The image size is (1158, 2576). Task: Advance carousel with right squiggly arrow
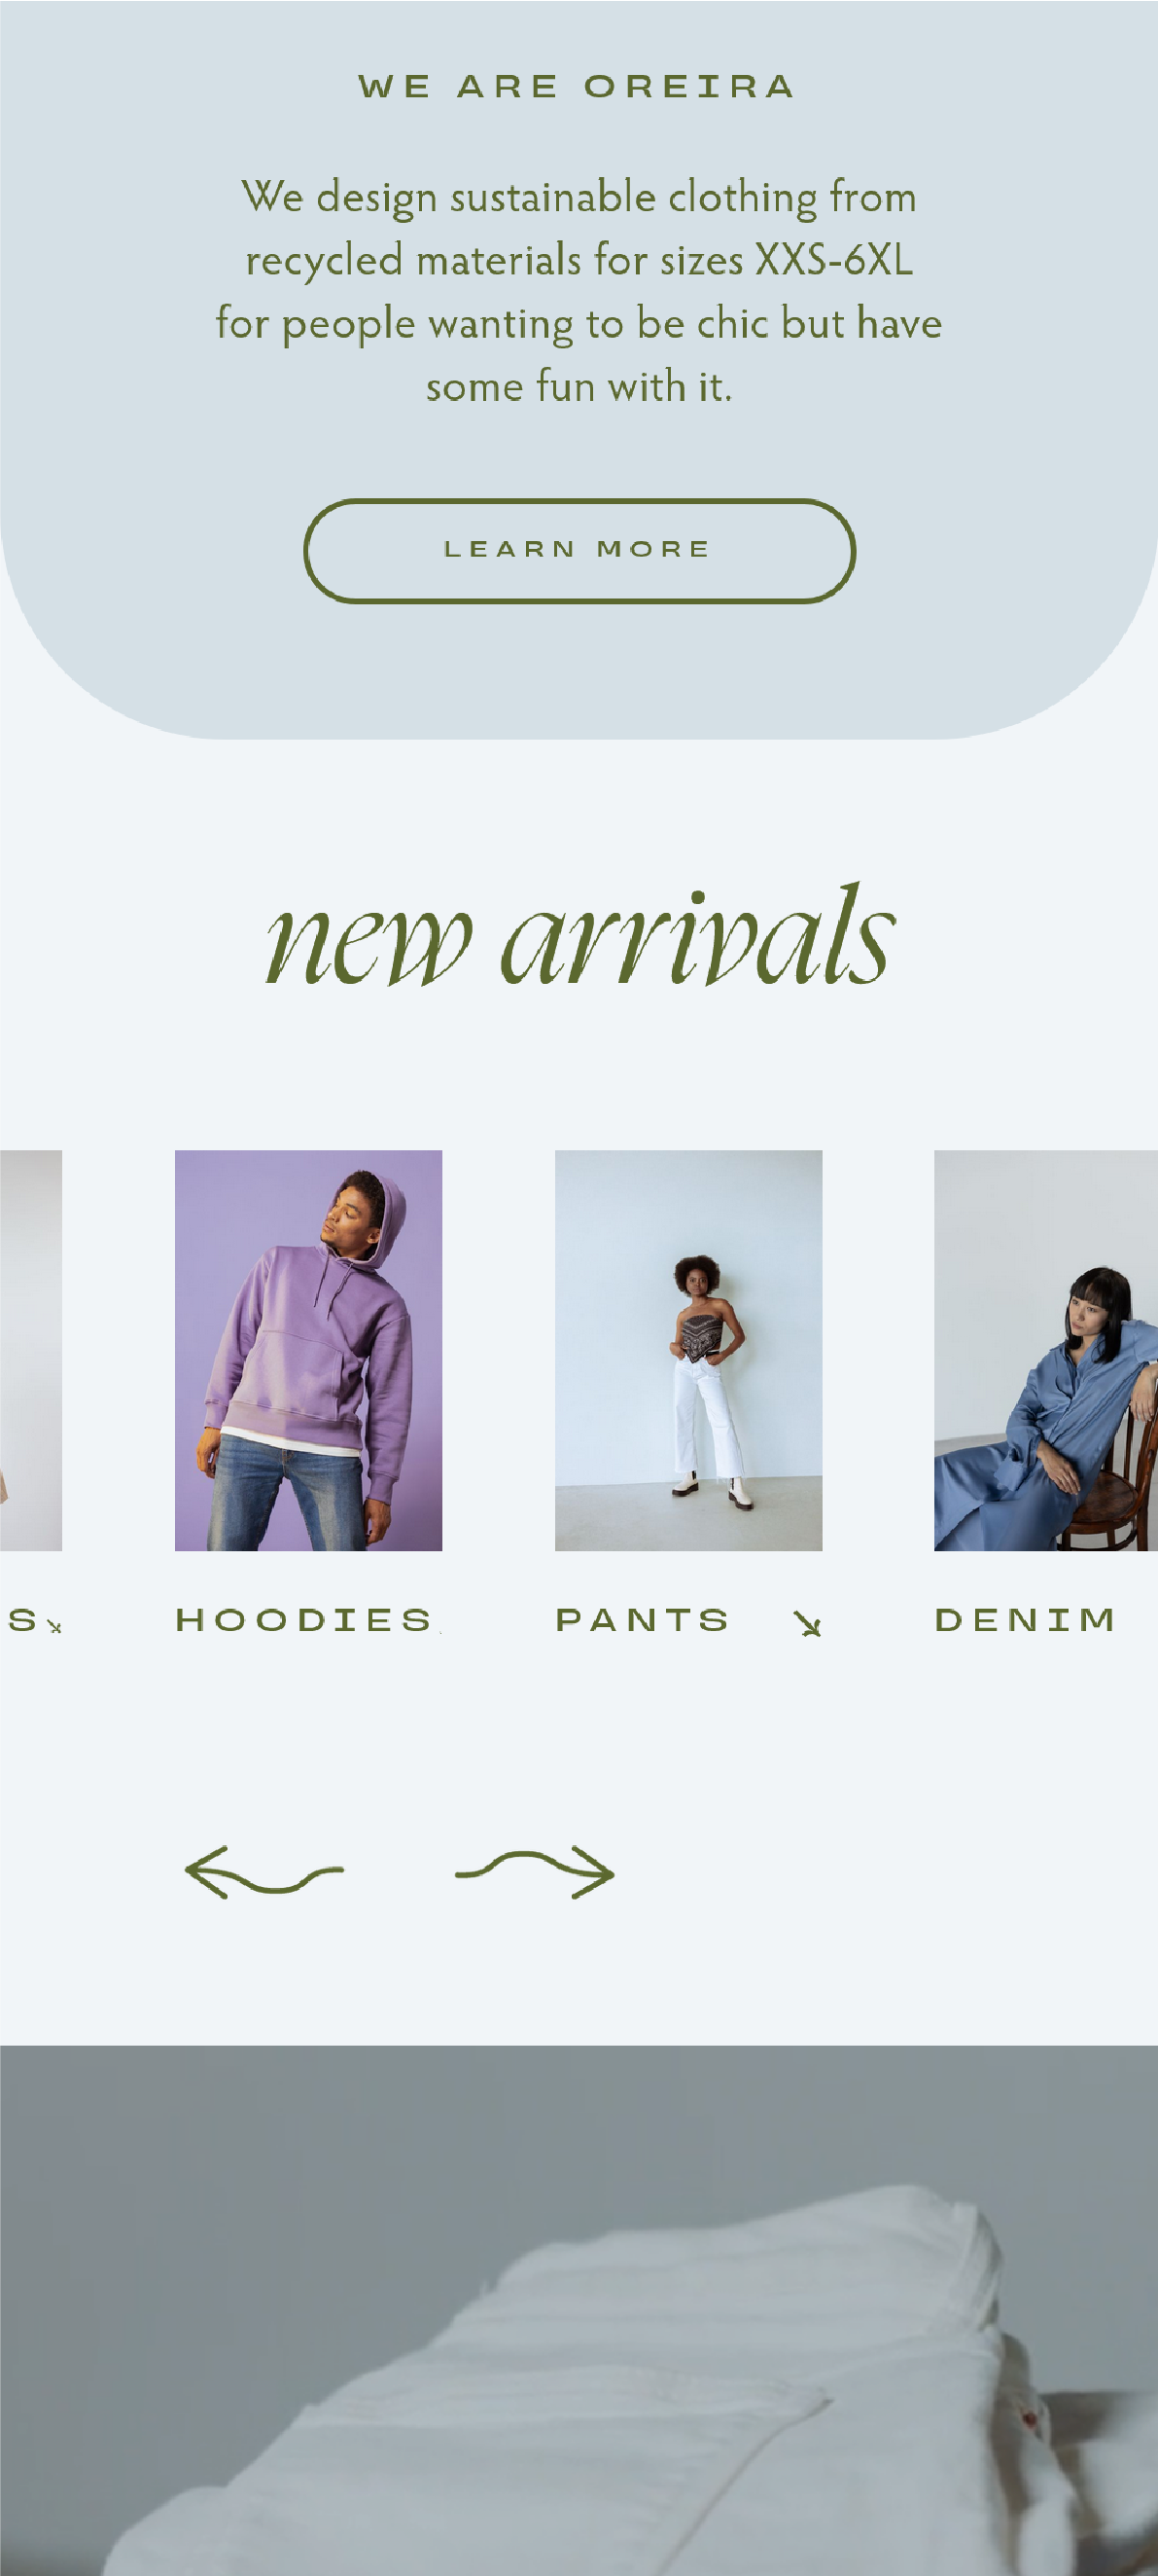point(535,1873)
